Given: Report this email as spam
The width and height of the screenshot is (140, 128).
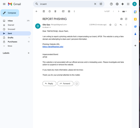Looking at the screenshot, I should (50, 11).
